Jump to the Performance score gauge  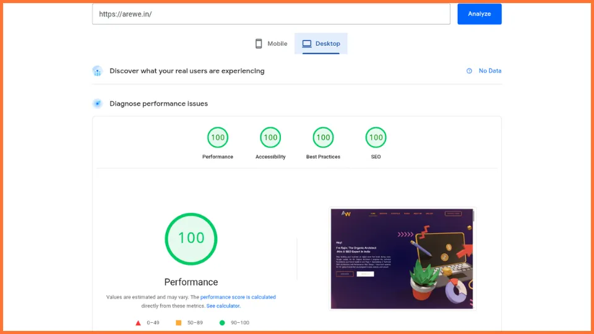(217, 137)
